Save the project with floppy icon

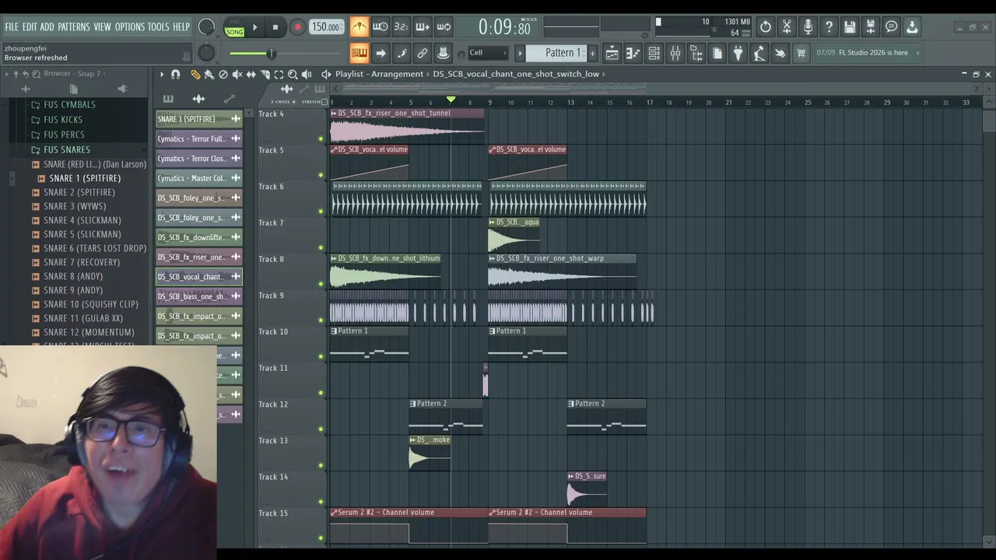coord(850,27)
